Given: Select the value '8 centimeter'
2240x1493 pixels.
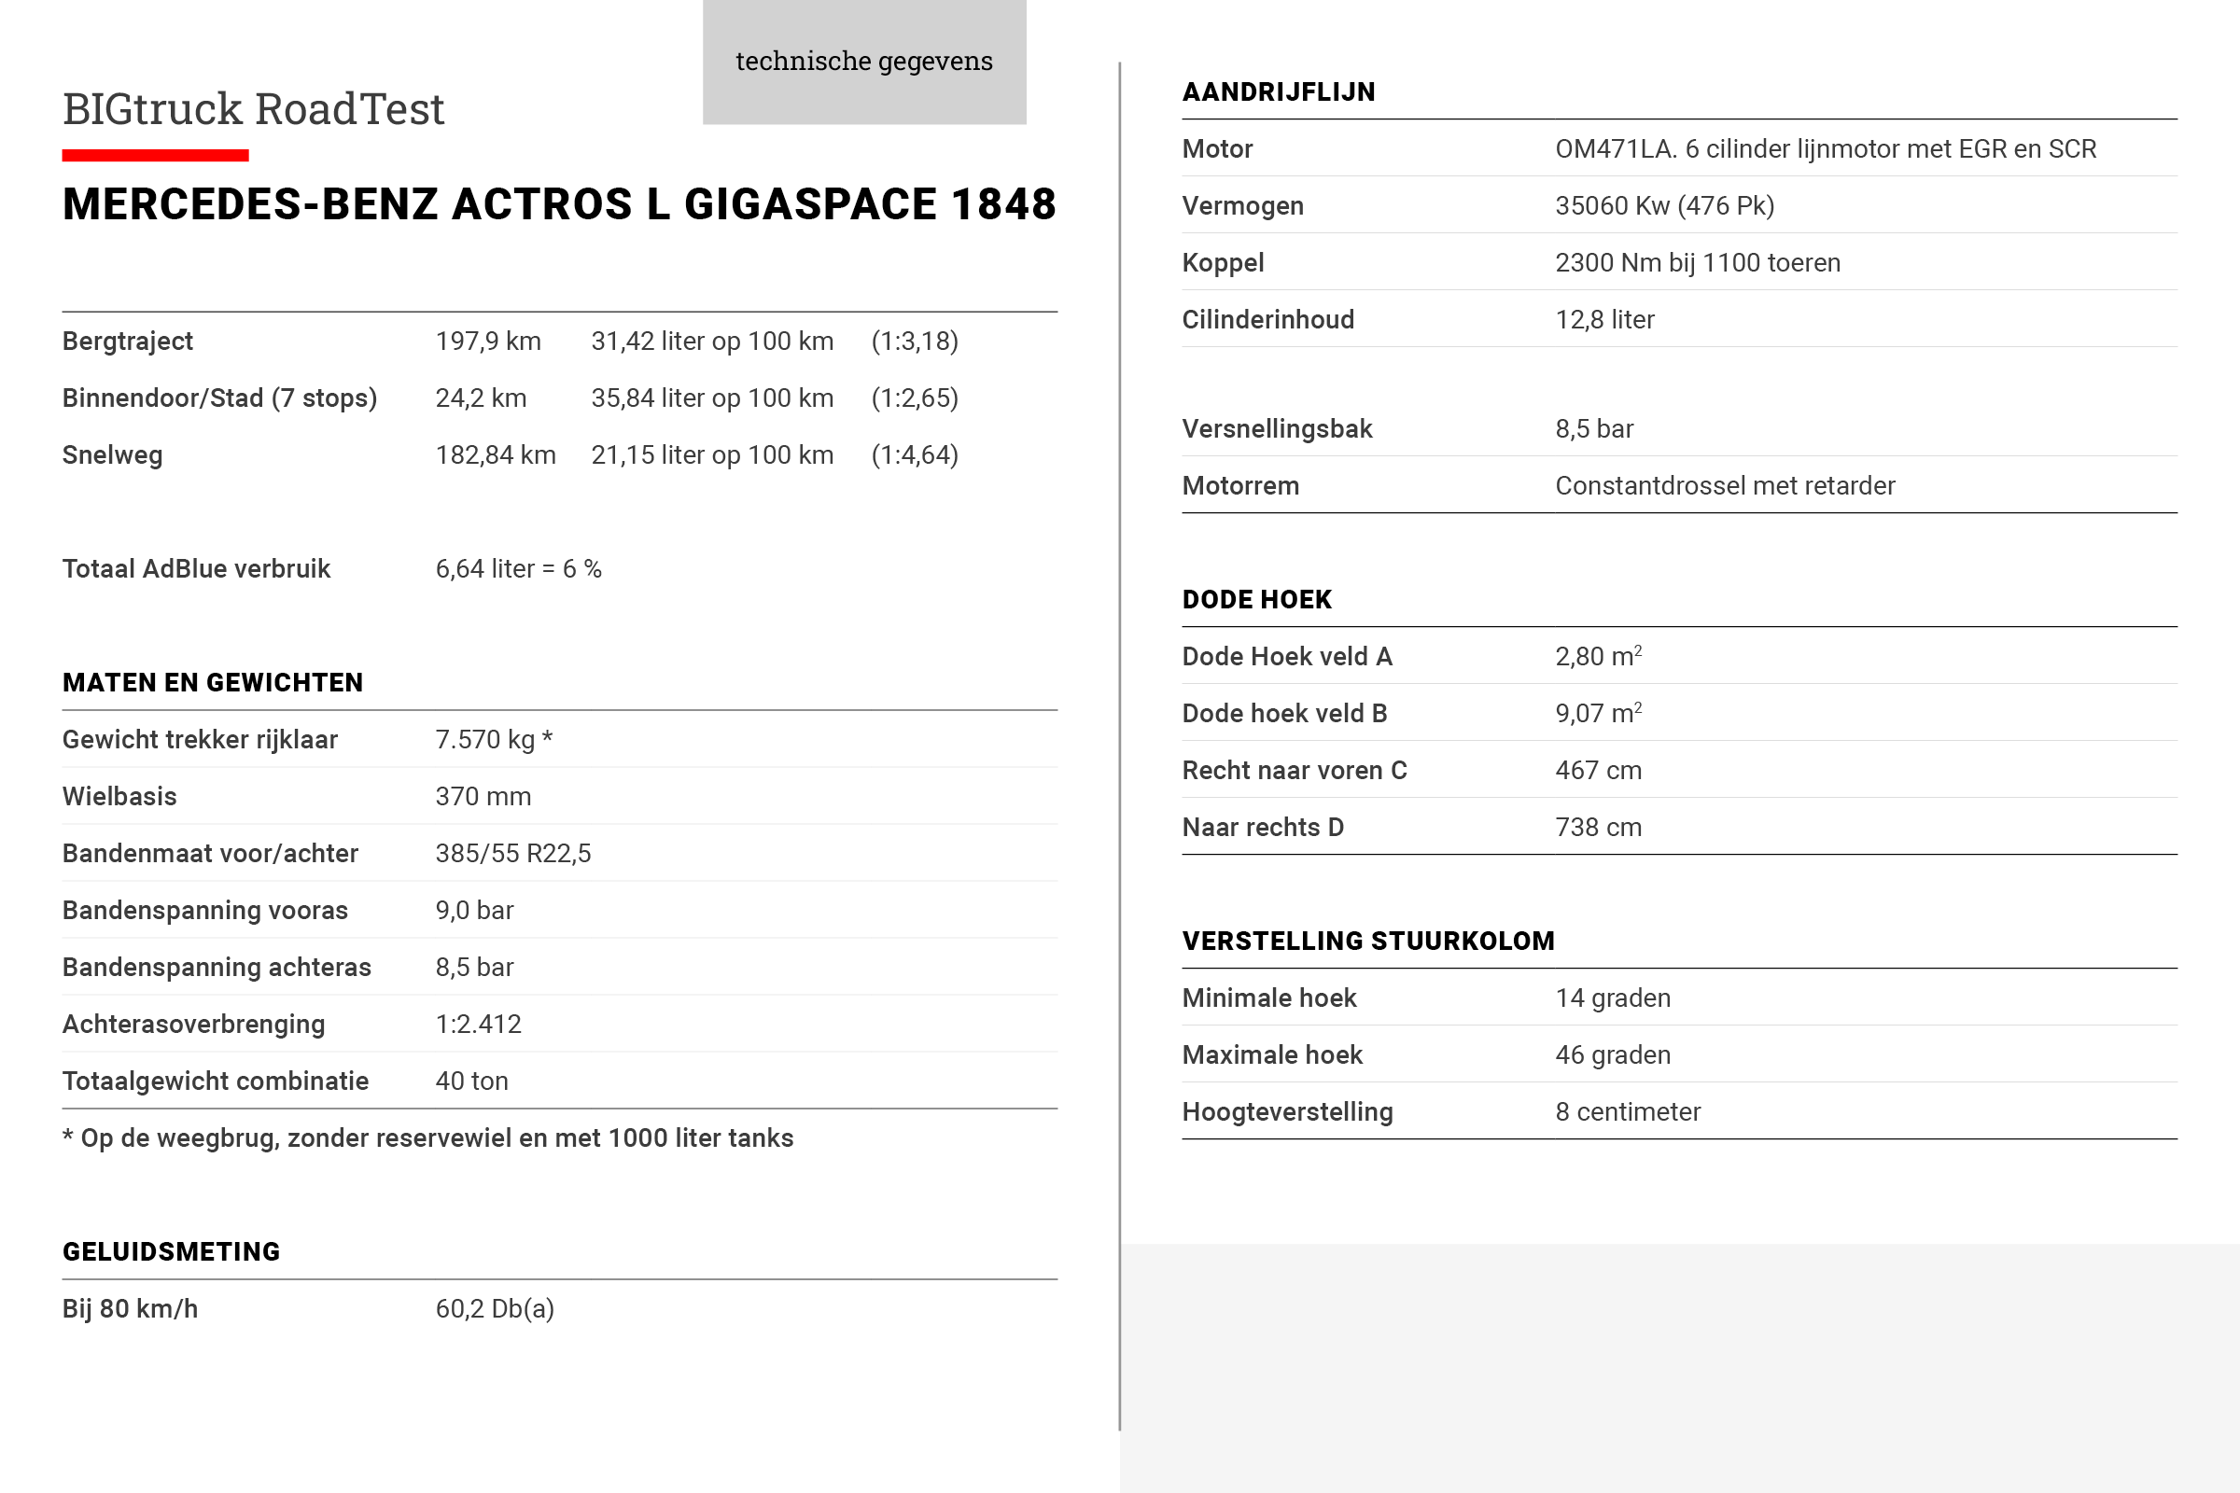Looking at the screenshot, I should (1628, 1112).
